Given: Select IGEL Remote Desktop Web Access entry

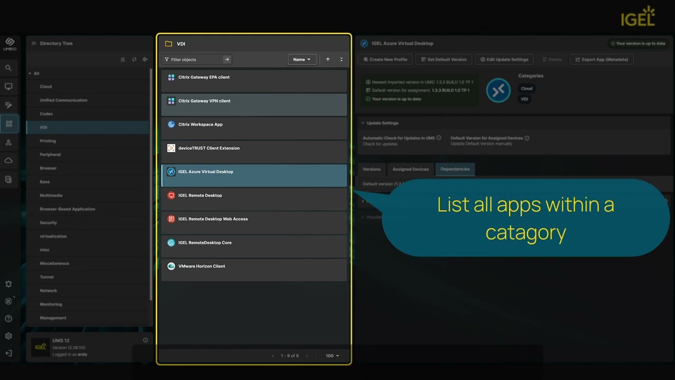Looking at the screenshot, I should click(x=254, y=223).
